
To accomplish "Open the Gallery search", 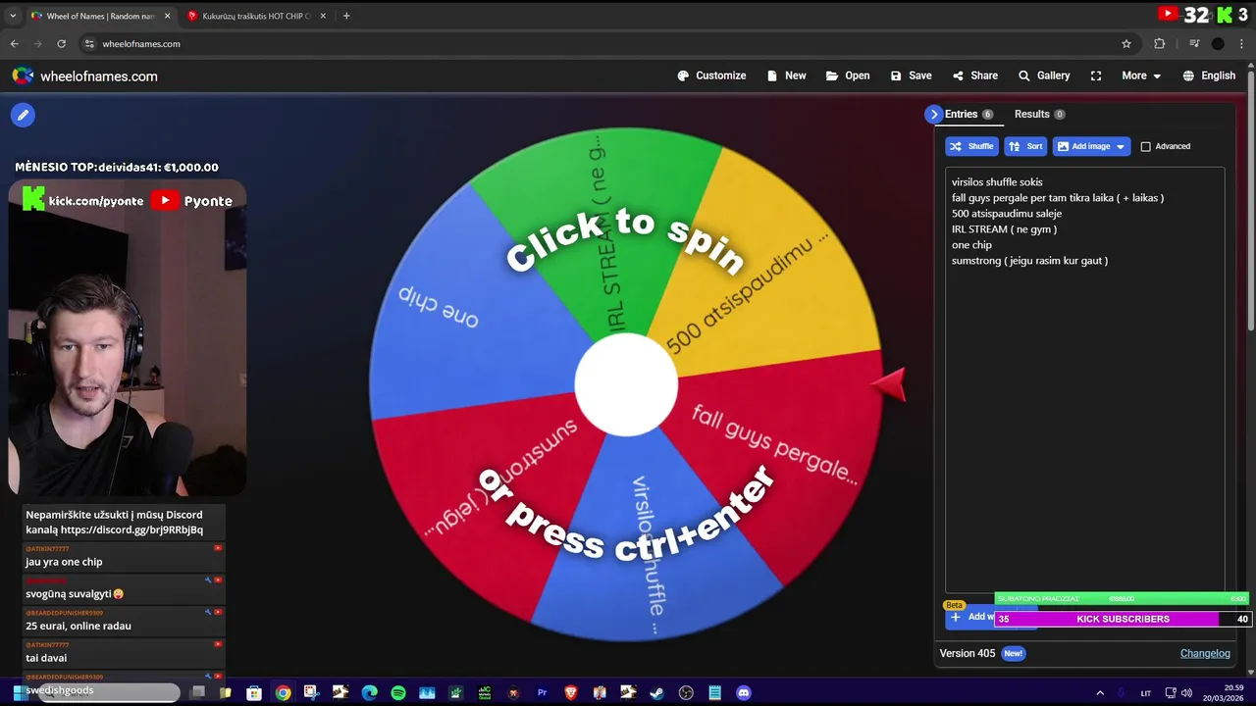I will coord(1044,76).
